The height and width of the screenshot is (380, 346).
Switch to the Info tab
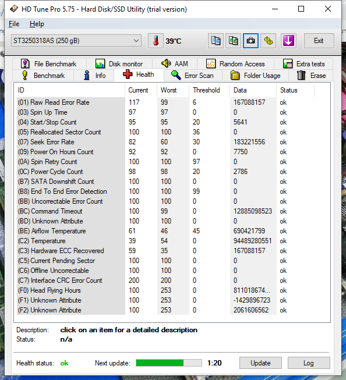(x=94, y=76)
